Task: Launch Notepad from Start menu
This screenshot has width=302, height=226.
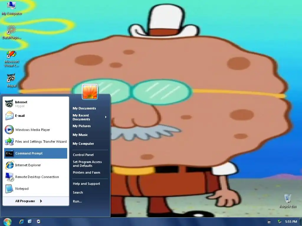Action: point(36,189)
